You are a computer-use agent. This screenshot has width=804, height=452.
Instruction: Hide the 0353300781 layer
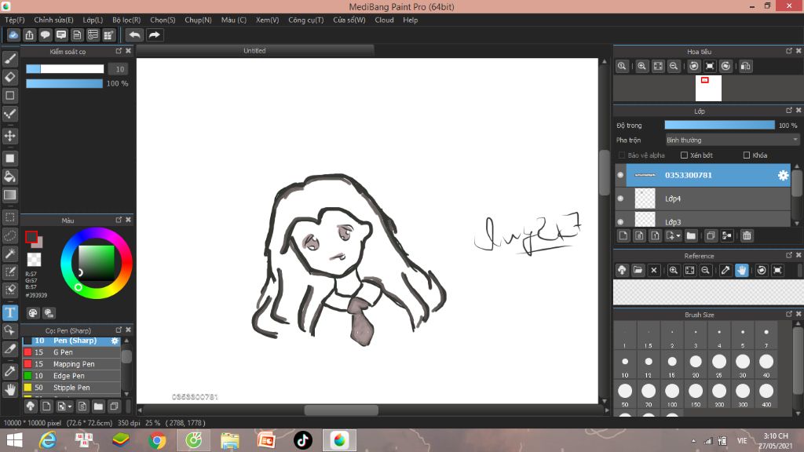pyautogui.click(x=620, y=175)
